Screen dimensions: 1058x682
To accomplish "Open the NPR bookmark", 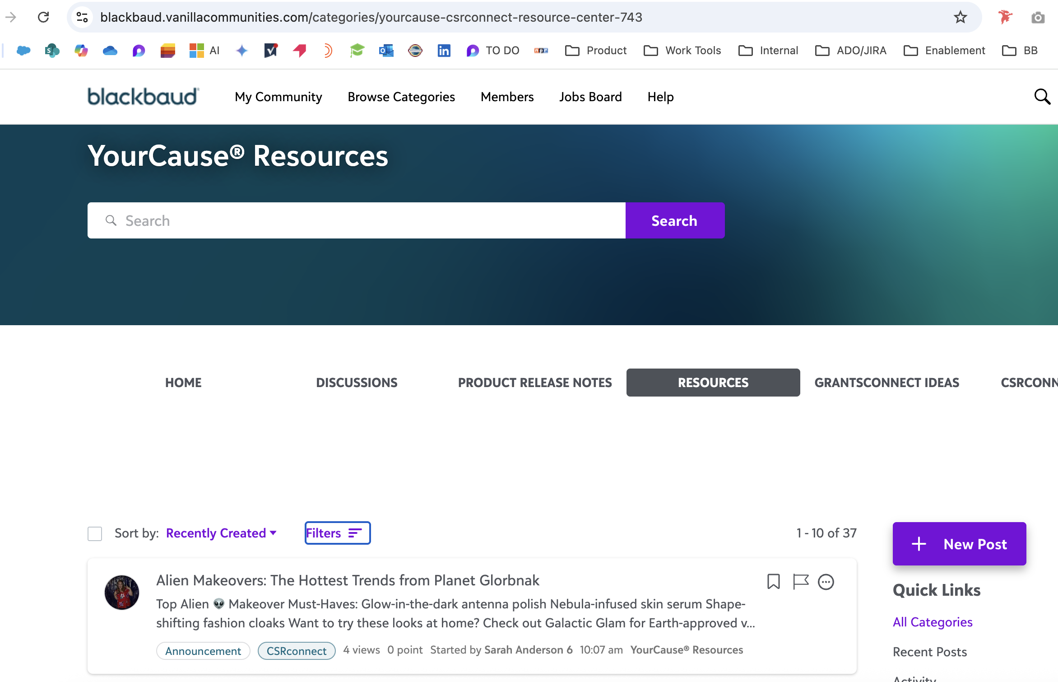I will coord(541,51).
